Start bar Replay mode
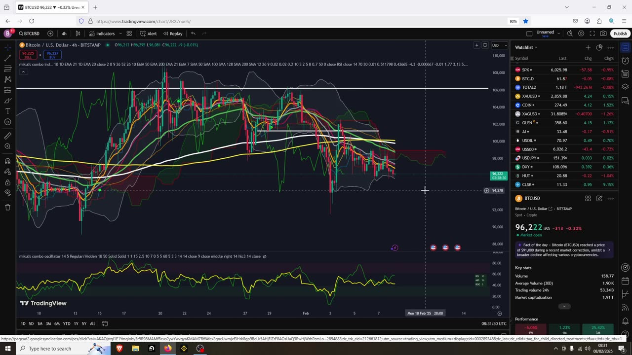This screenshot has height=355, width=632. [173, 34]
